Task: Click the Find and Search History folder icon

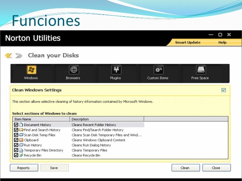Action: [21, 130]
